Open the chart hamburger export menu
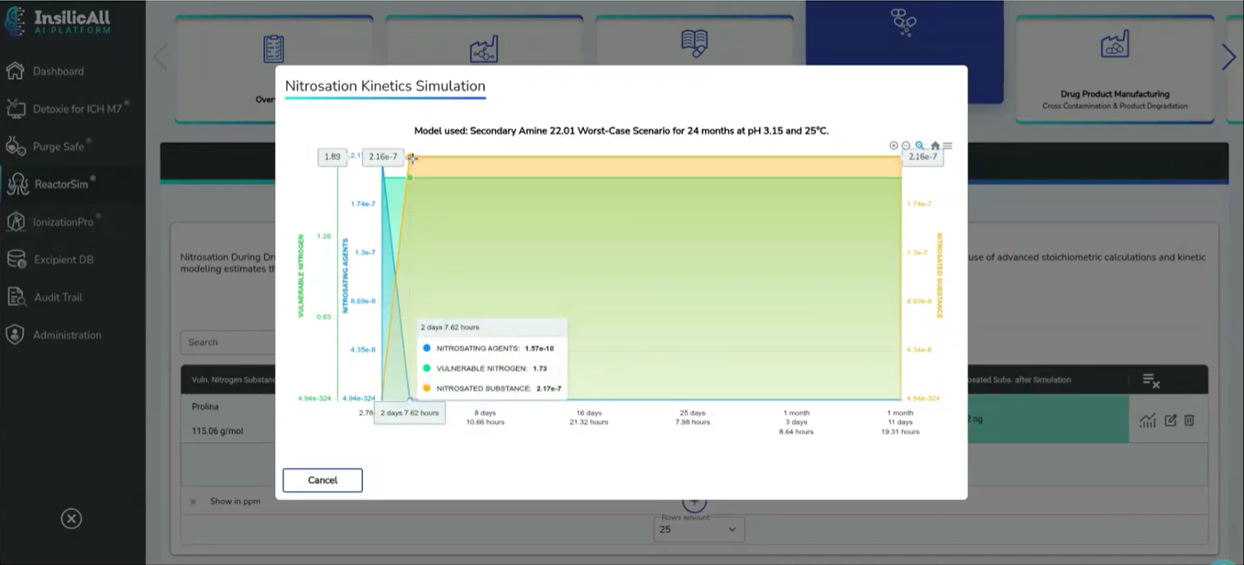Screen dimensions: 1244x565 [948, 146]
